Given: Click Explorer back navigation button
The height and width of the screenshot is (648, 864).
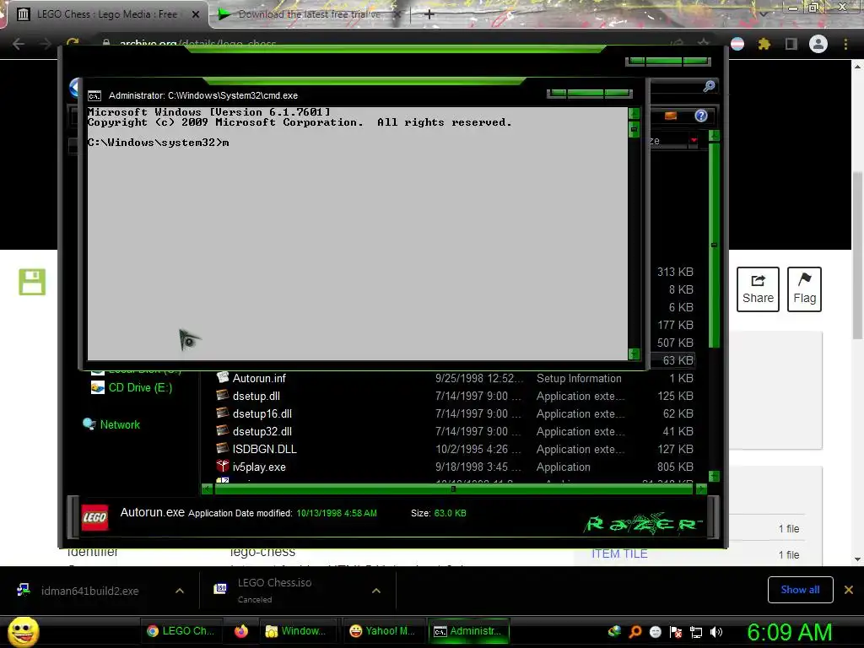Looking at the screenshot, I should click(75, 88).
